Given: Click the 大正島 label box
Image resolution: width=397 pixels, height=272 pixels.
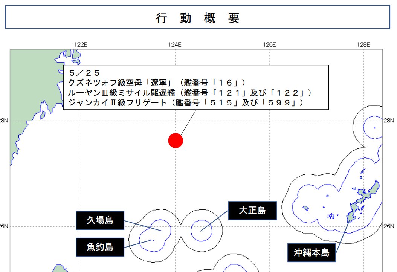Looking at the screenshot, I should pyautogui.click(x=252, y=211).
